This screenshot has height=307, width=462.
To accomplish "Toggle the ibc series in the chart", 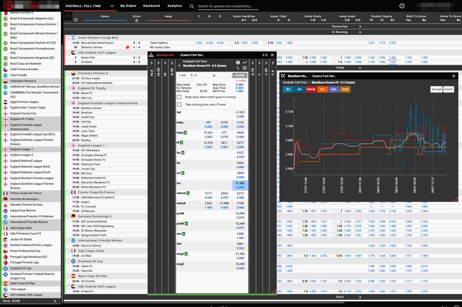I will pyautogui.click(x=288, y=89).
